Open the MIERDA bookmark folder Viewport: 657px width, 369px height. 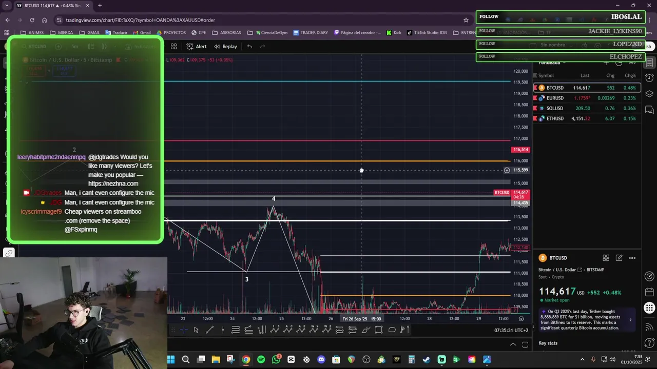(62, 33)
